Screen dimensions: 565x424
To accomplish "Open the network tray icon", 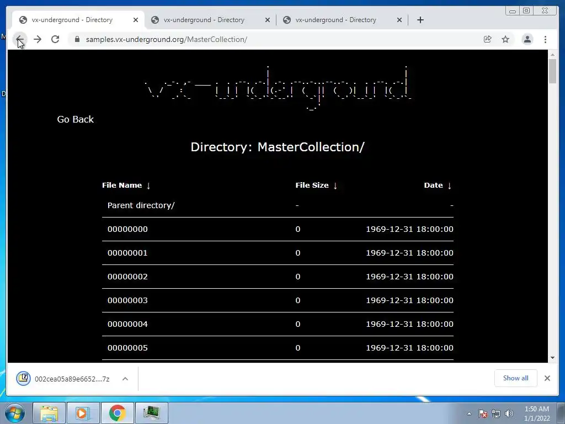I will 496,414.
